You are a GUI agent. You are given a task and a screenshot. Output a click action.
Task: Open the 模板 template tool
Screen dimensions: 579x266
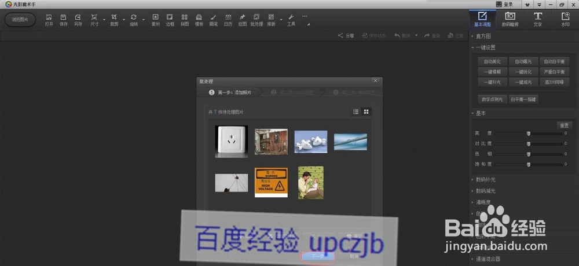(x=199, y=20)
